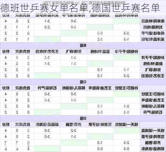This screenshot has height=152, width=166.
Task: Select row label 陈幸同/林高远 in group A
Action: pos(153,21)
